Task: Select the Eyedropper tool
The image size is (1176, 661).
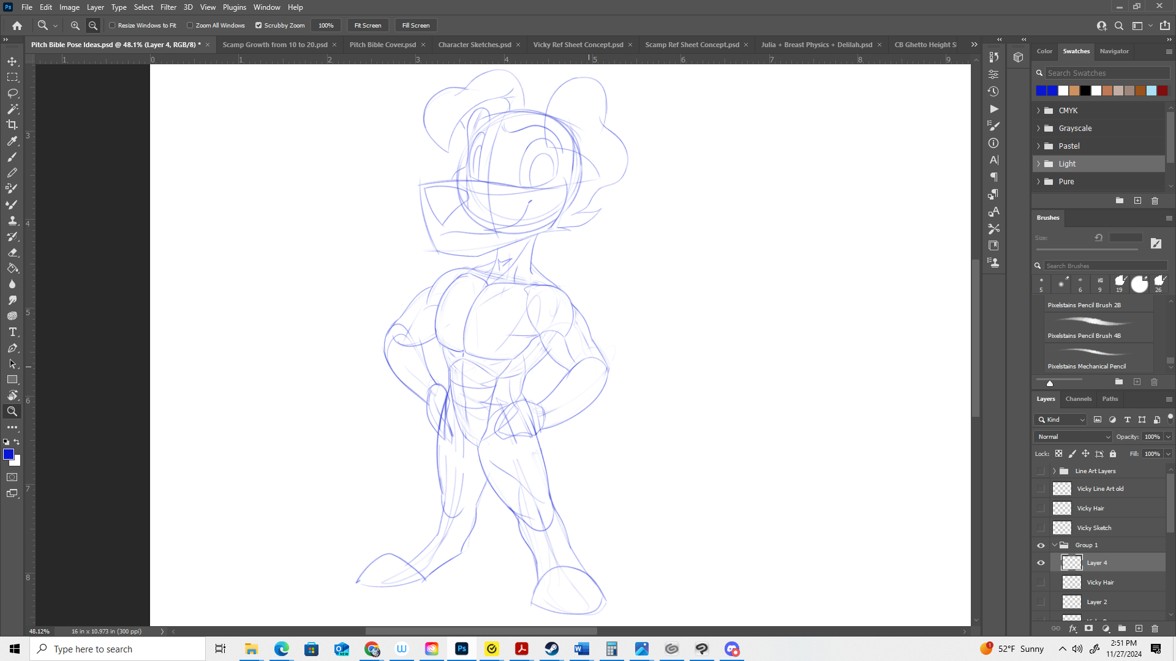Action: 12,141
